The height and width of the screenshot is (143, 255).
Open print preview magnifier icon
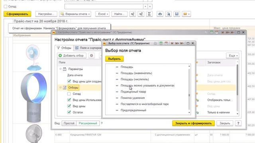coord(168,14)
